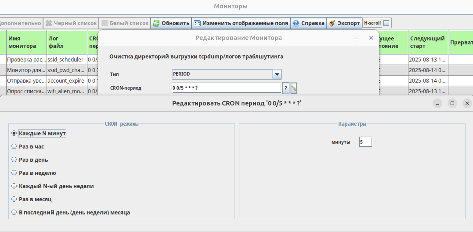Select Раз в месяц mode

(14, 199)
